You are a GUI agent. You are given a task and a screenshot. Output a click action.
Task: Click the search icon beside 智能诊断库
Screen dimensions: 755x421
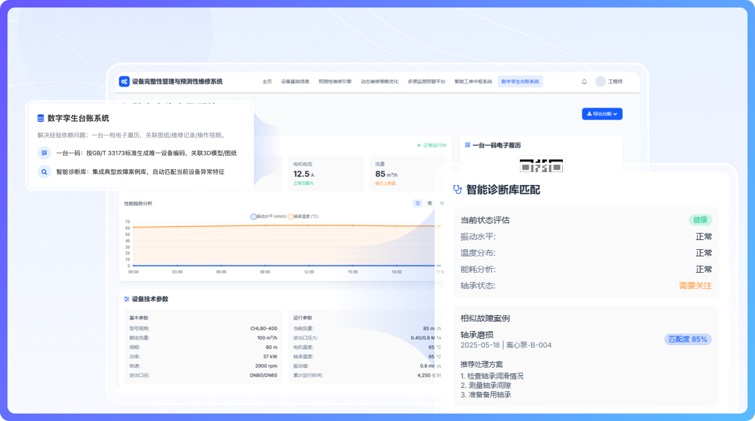tap(44, 172)
